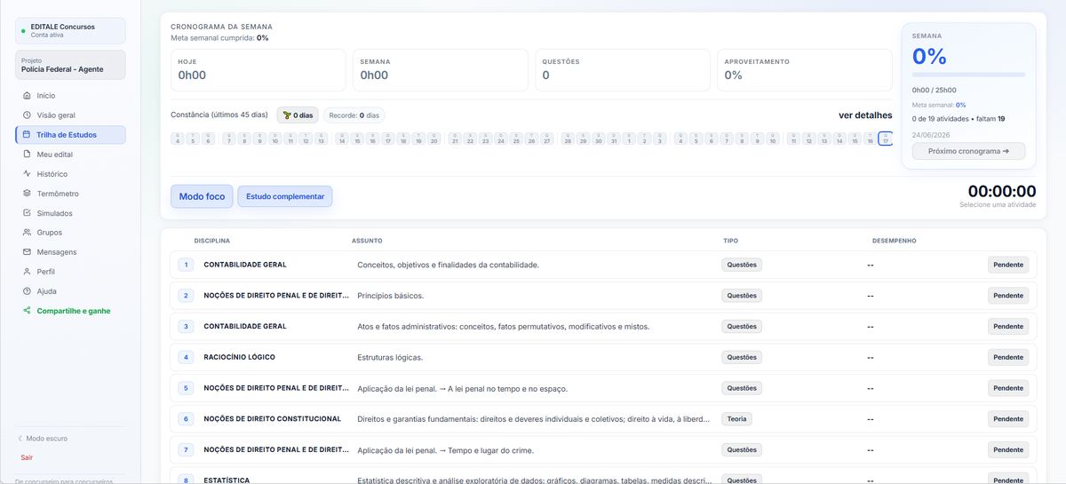Select day 31 in constancy strip
Screen dimensions: 1066x484
(614, 139)
